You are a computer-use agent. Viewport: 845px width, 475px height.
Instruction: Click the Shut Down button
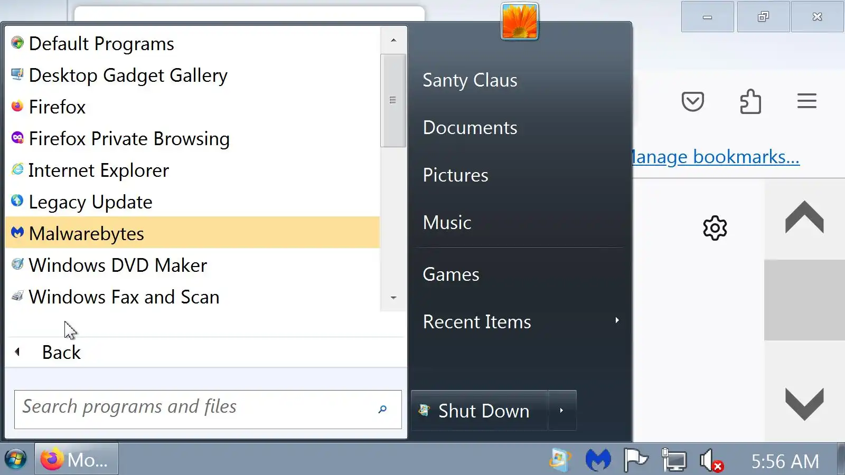tap(480, 410)
